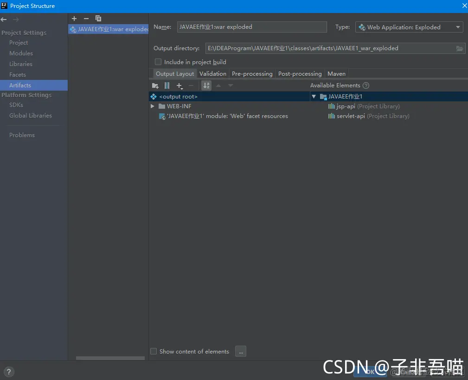Image resolution: width=468 pixels, height=380 pixels.
Task: Click jsp-api library icon
Action: 331,106
